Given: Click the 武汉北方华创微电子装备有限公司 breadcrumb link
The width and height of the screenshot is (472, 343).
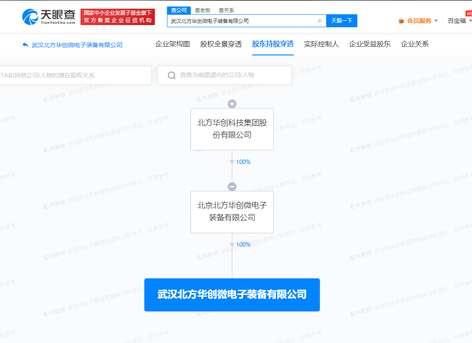Looking at the screenshot, I should (x=77, y=45).
